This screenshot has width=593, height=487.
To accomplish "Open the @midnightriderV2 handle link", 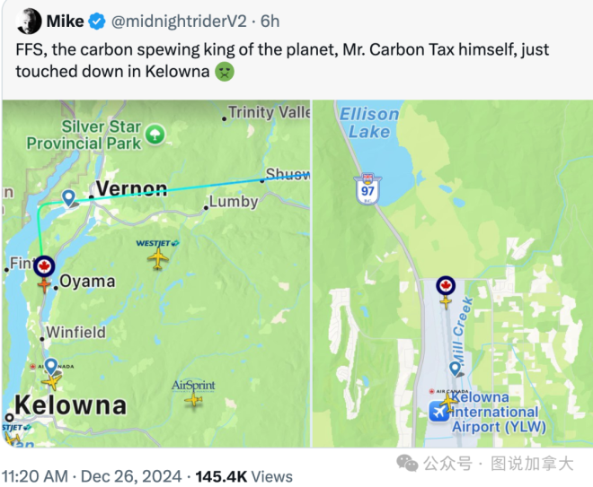I will [179, 22].
